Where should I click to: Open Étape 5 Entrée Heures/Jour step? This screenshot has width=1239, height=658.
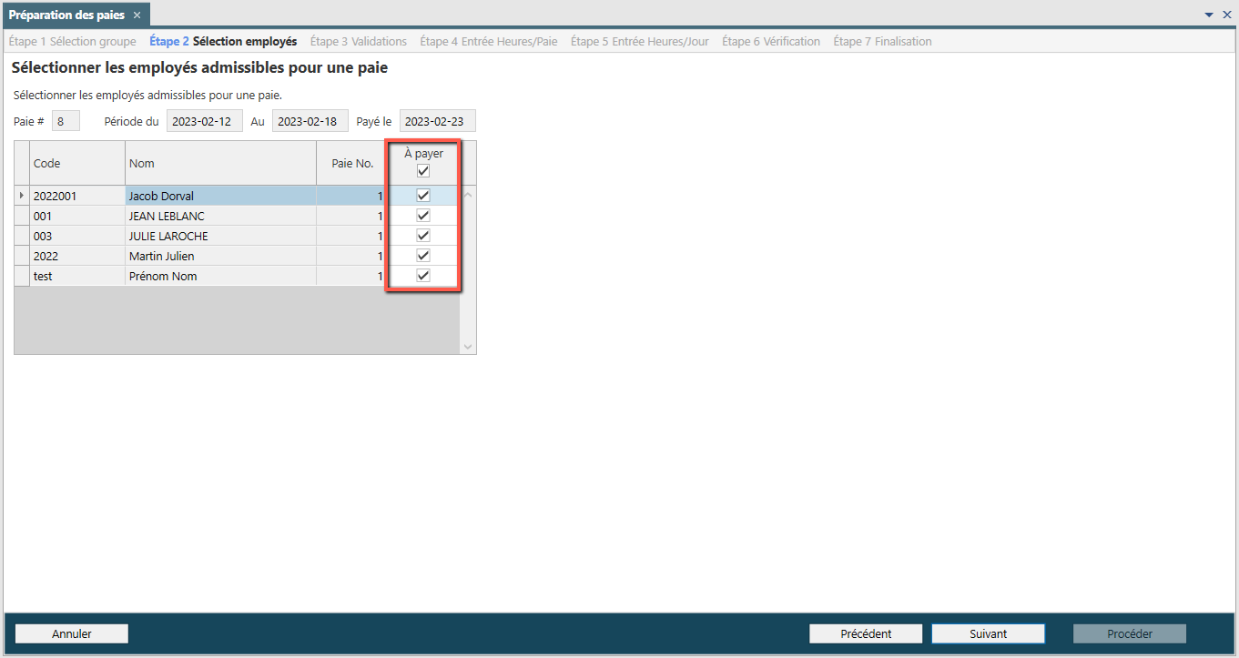click(x=640, y=41)
